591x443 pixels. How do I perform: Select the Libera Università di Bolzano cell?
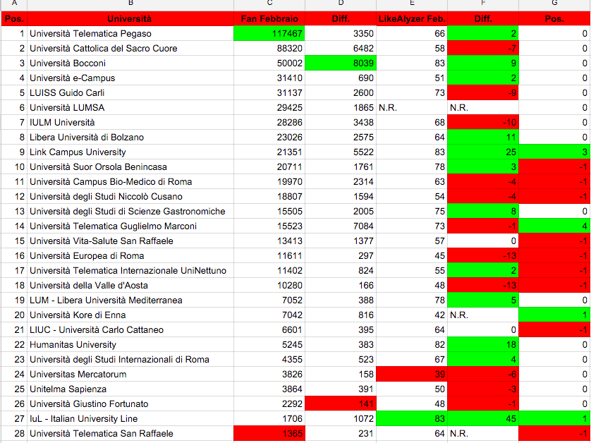[x=130, y=138]
